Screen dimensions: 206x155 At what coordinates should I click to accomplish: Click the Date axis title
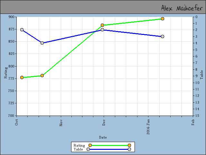(x=103, y=138)
